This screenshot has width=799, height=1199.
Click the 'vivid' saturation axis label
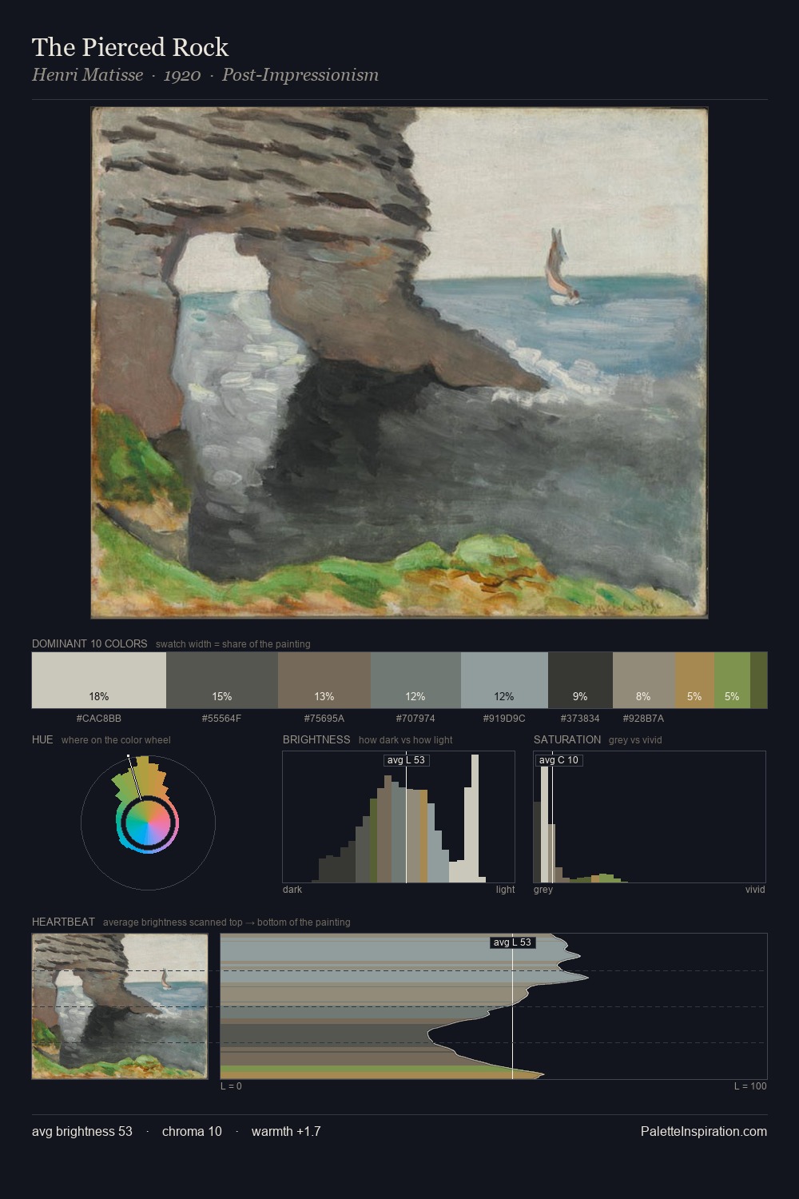click(x=755, y=890)
